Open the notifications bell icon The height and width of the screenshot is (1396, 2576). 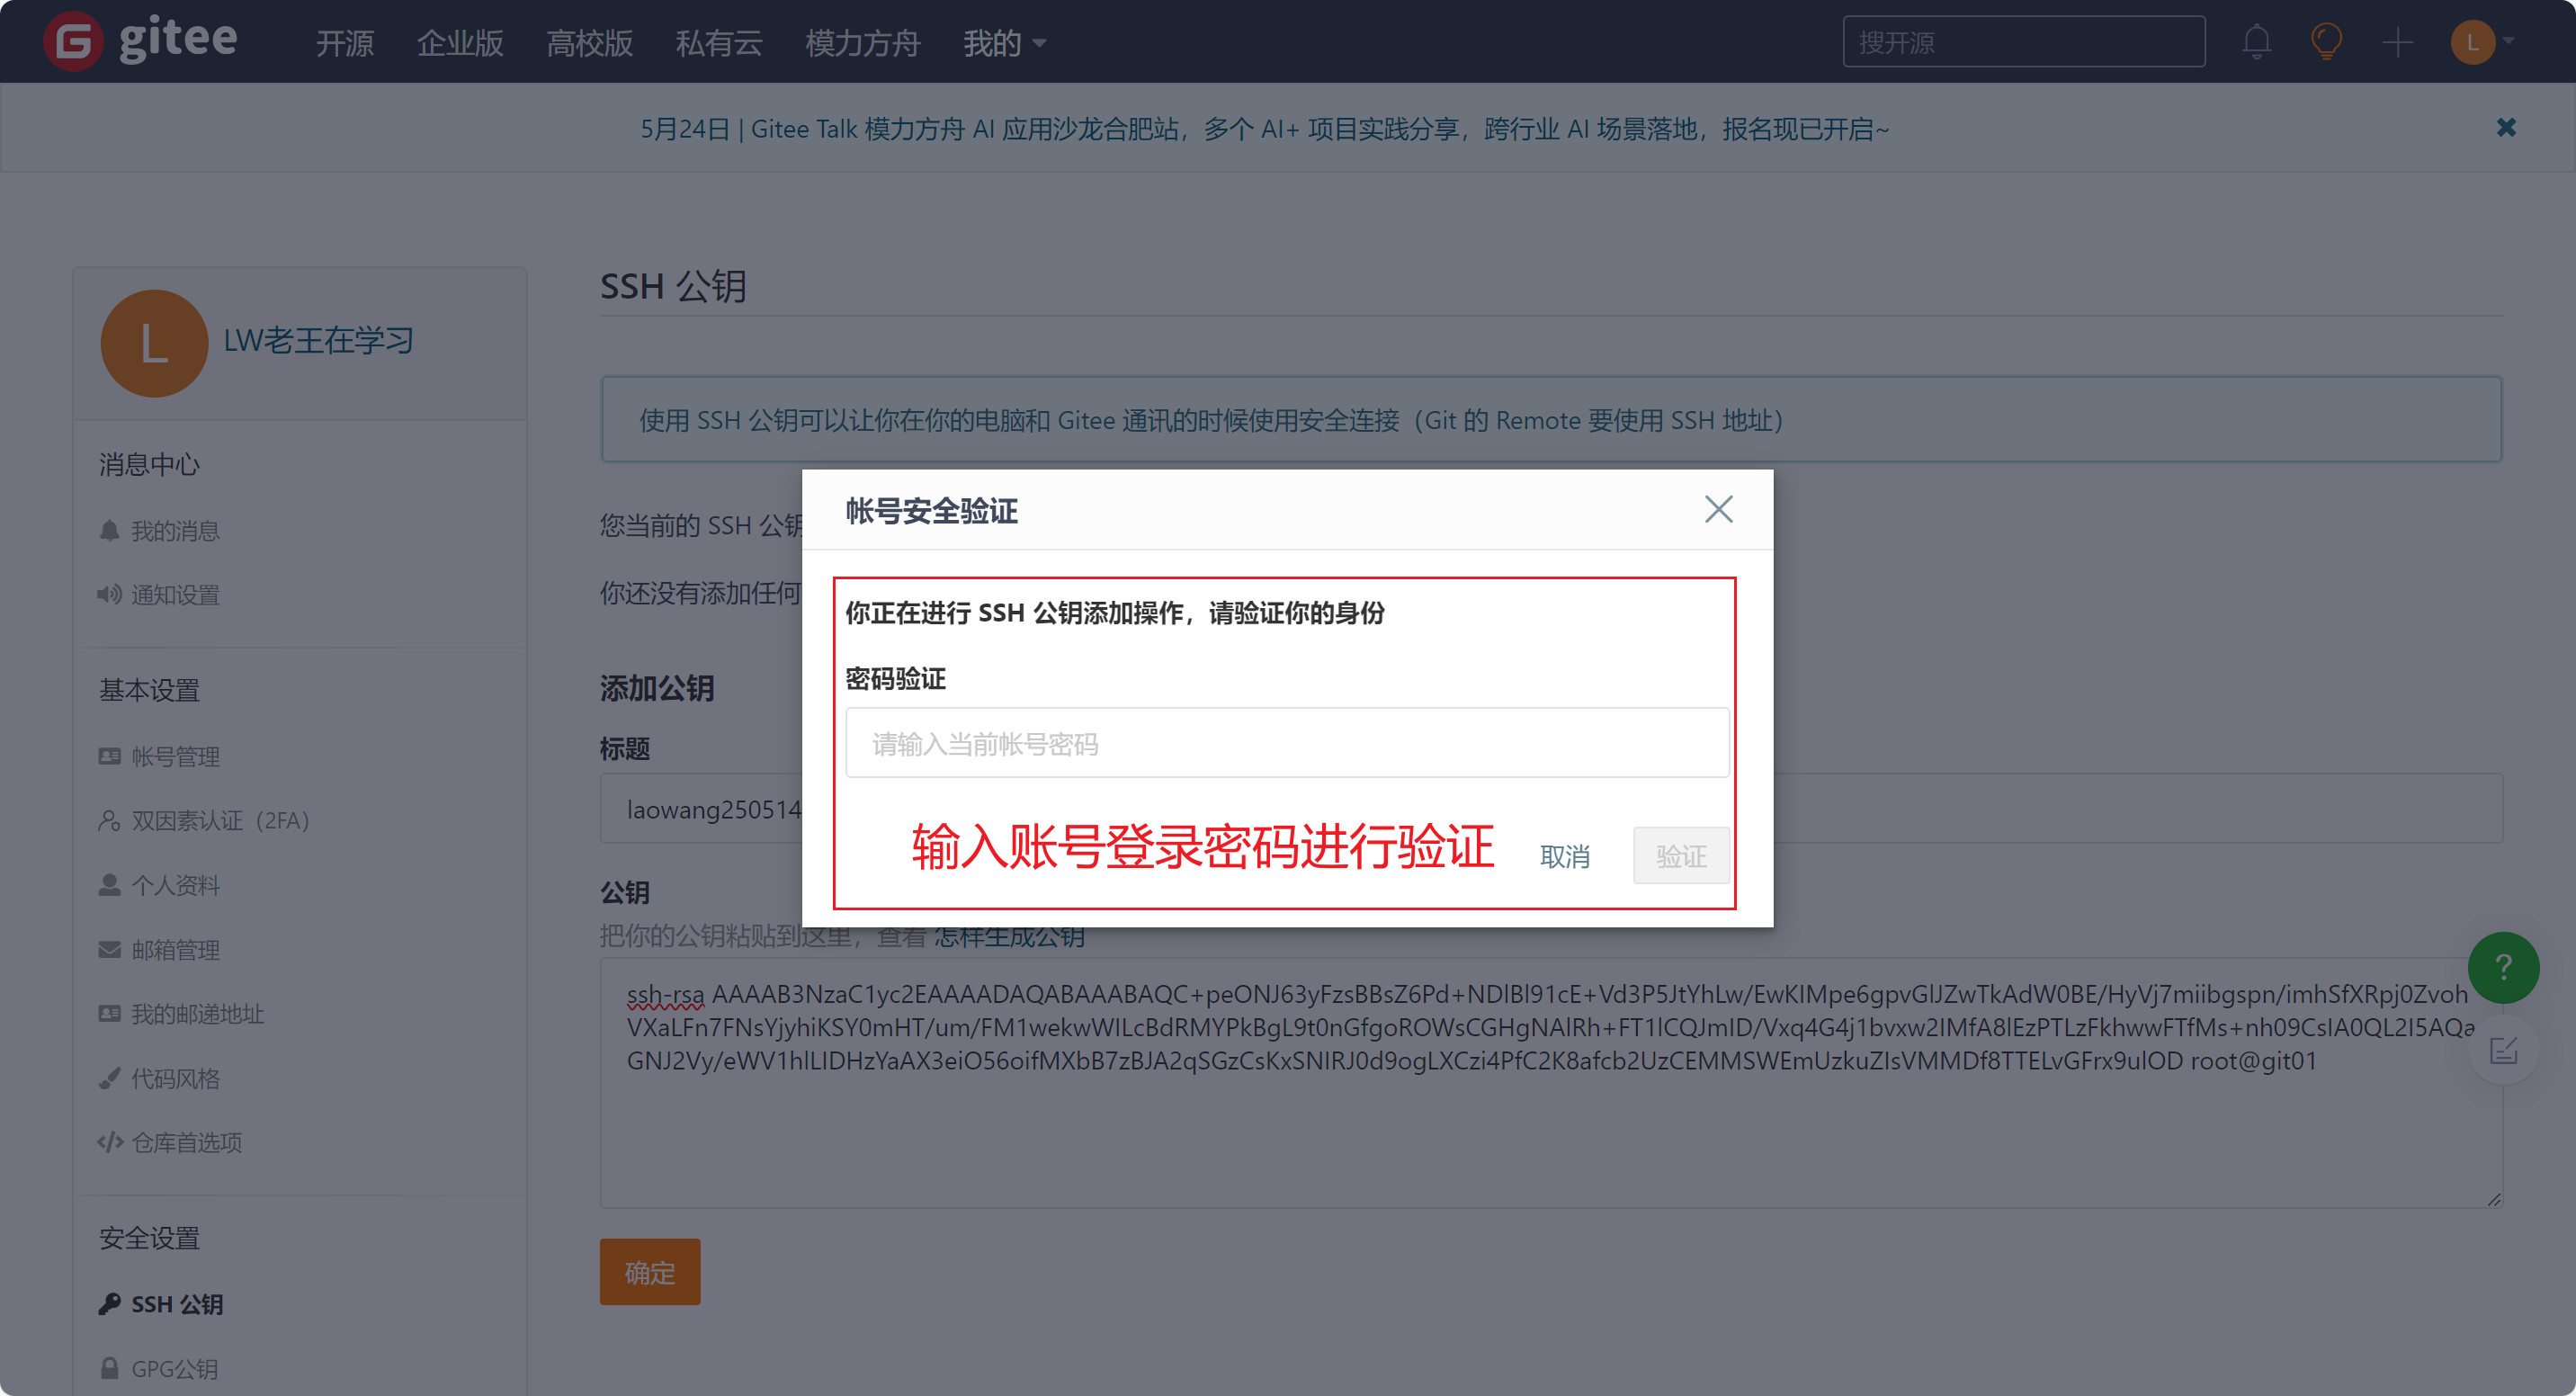tap(2256, 42)
